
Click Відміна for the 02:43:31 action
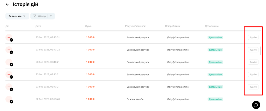tap(253, 37)
